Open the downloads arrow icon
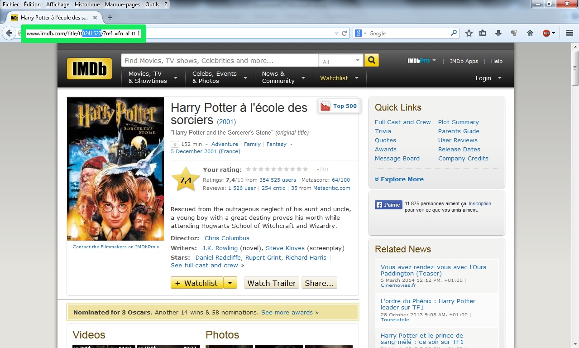Viewport: 579px width, 348px height. point(498,33)
